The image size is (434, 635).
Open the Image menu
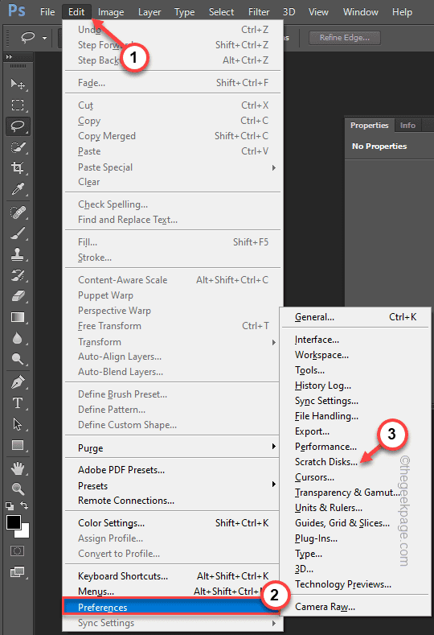point(111,12)
